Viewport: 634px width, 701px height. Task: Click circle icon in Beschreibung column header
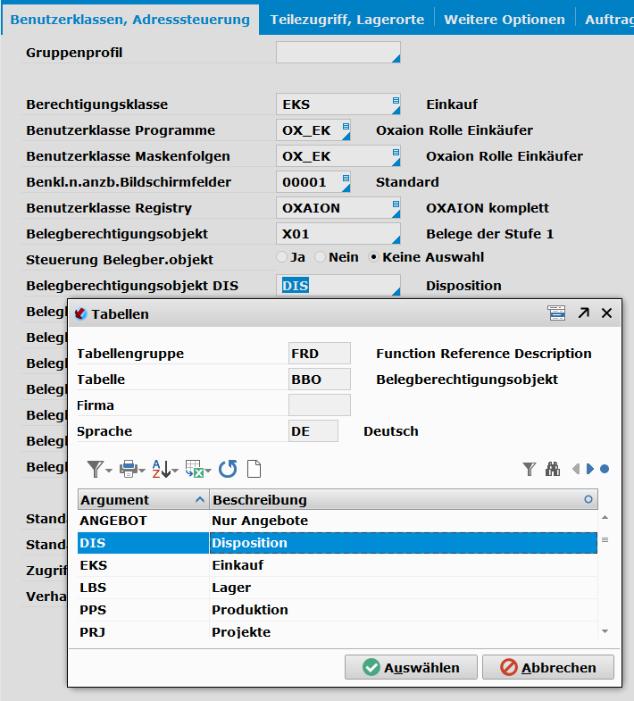click(x=588, y=499)
